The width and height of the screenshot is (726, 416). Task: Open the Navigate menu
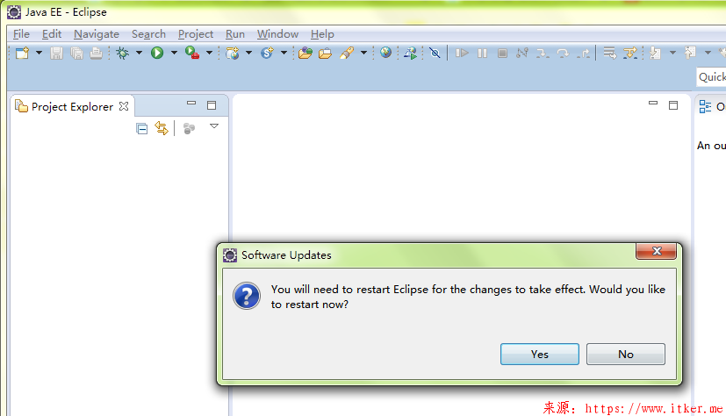point(97,34)
